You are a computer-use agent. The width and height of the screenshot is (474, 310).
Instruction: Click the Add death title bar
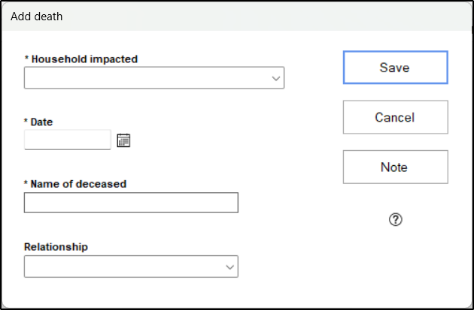(237, 17)
